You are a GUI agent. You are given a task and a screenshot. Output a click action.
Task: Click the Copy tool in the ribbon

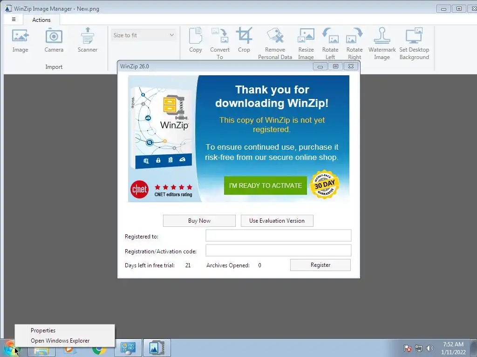click(195, 40)
